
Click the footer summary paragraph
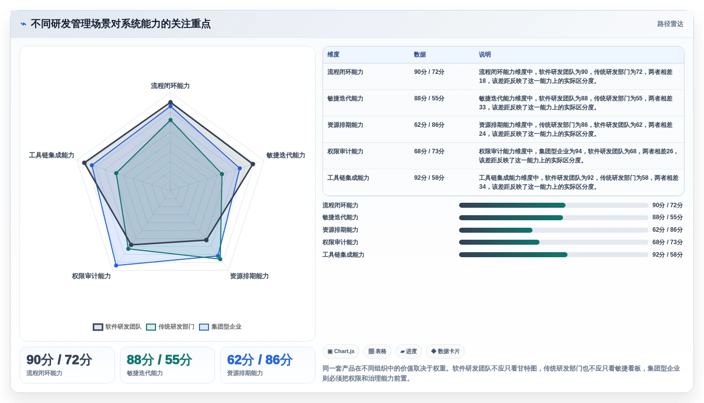pyautogui.click(x=501, y=374)
